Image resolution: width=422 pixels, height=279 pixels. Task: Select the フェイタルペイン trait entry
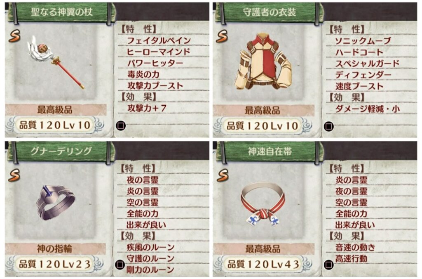pos(159,41)
